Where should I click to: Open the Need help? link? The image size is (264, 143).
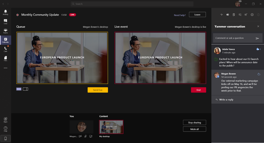pyautogui.click(x=180, y=15)
